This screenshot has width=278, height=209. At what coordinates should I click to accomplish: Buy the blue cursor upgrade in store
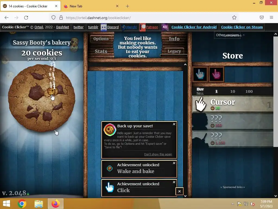(x=200, y=74)
